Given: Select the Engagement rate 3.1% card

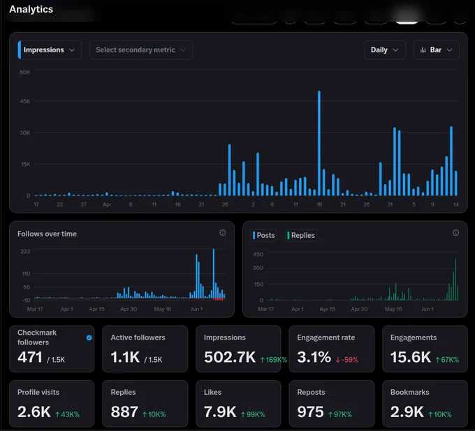Looking at the screenshot, I should [x=332, y=349].
